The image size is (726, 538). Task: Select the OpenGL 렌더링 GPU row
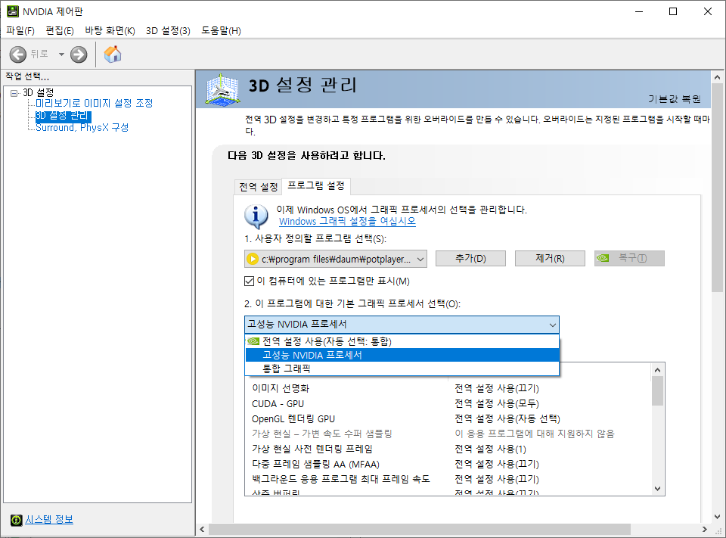[447, 419]
